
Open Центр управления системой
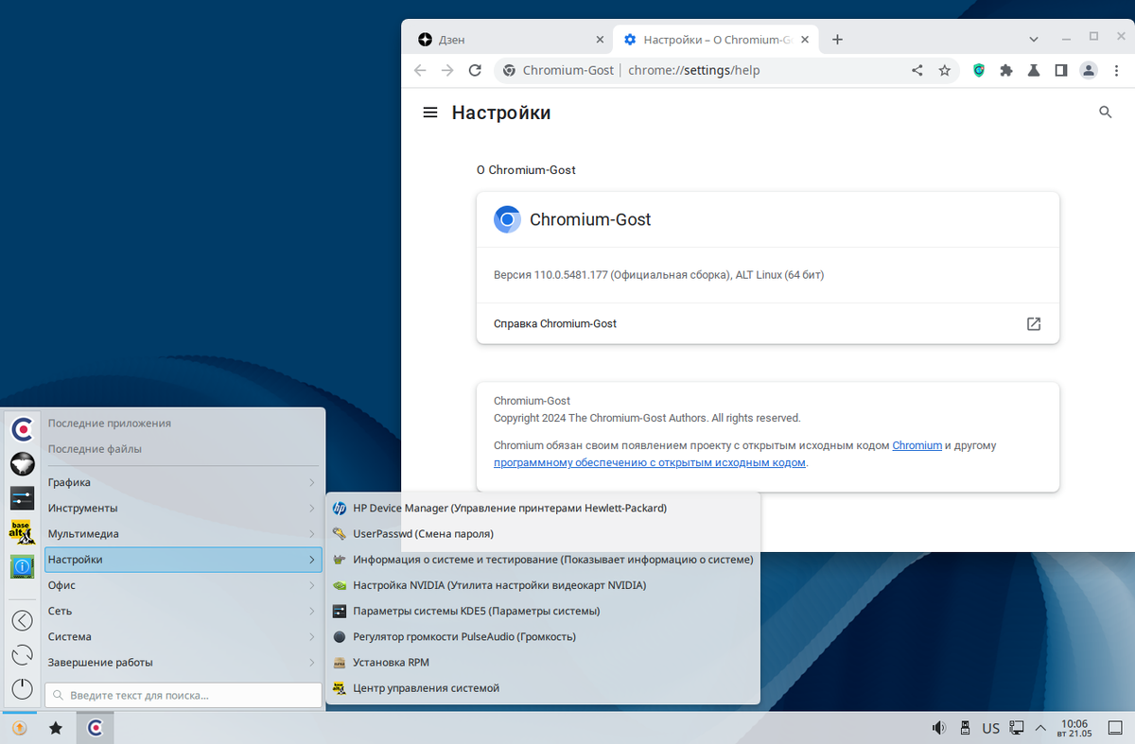point(543,688)
